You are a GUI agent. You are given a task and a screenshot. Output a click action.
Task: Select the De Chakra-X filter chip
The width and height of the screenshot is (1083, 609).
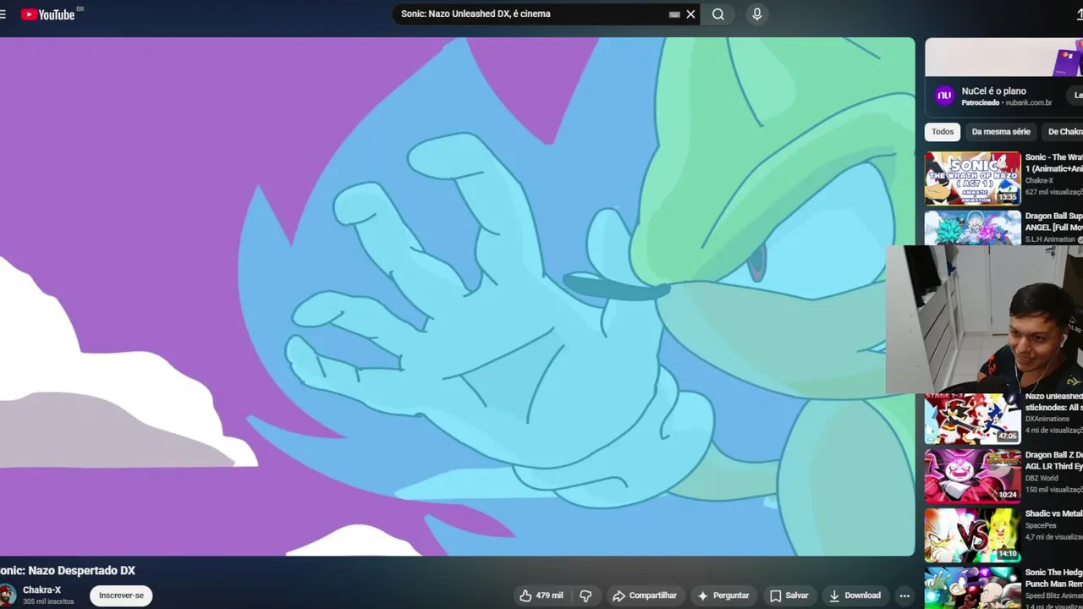1064,132
